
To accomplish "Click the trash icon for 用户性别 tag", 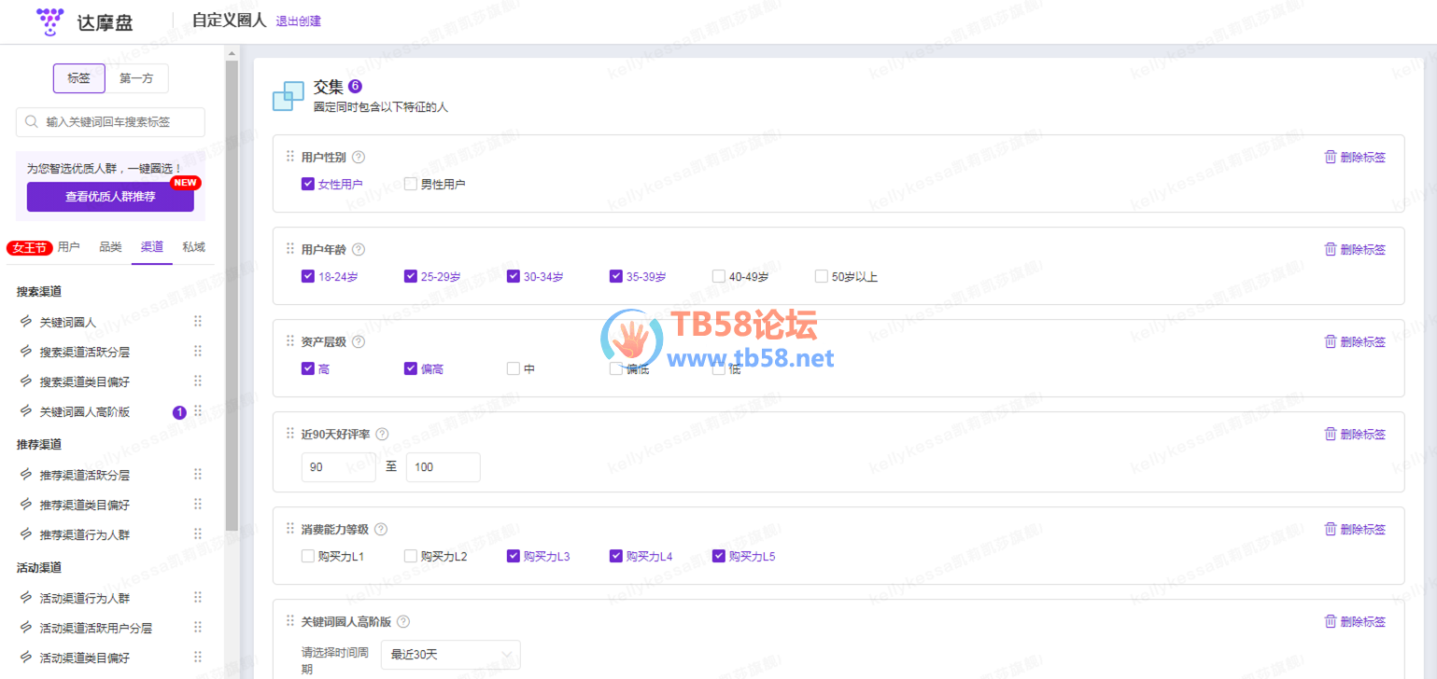I will pyautogui.click(x=1330, y=157).
